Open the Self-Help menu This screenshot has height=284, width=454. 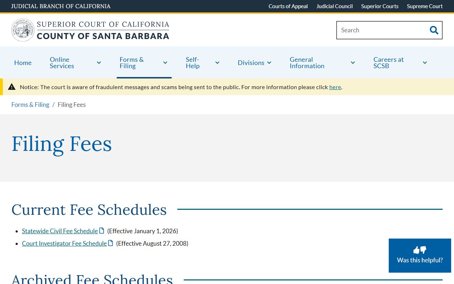click(x=193, y=63)
